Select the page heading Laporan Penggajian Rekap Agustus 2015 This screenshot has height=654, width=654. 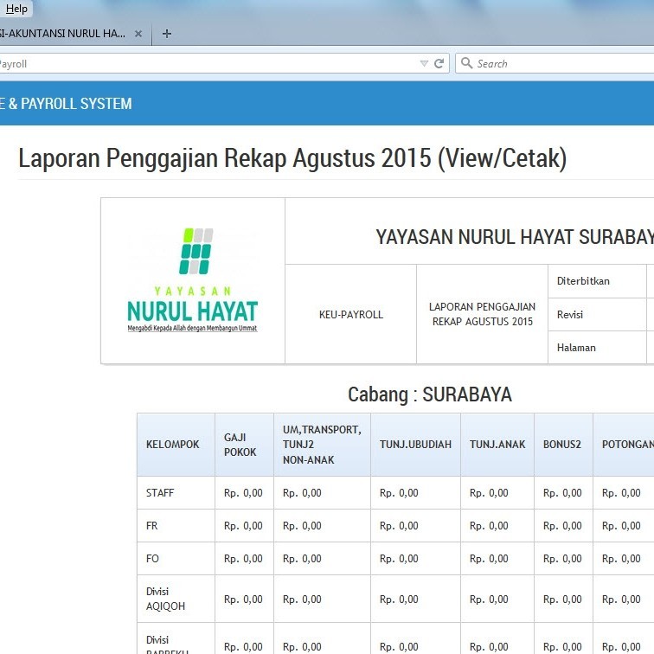click(x=292, y=158)
